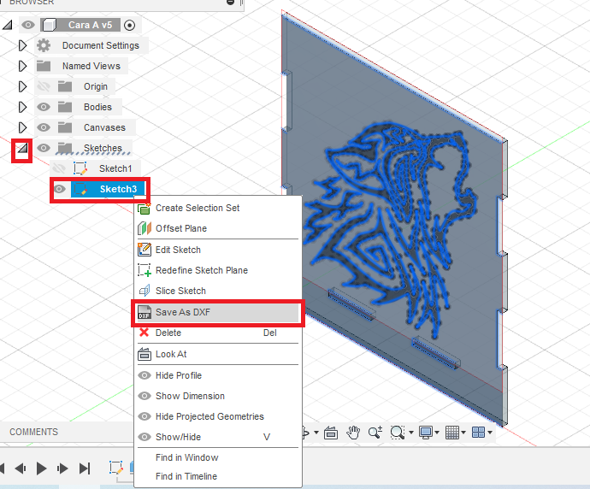Select Hide Projected Geometries

point(218,416)
